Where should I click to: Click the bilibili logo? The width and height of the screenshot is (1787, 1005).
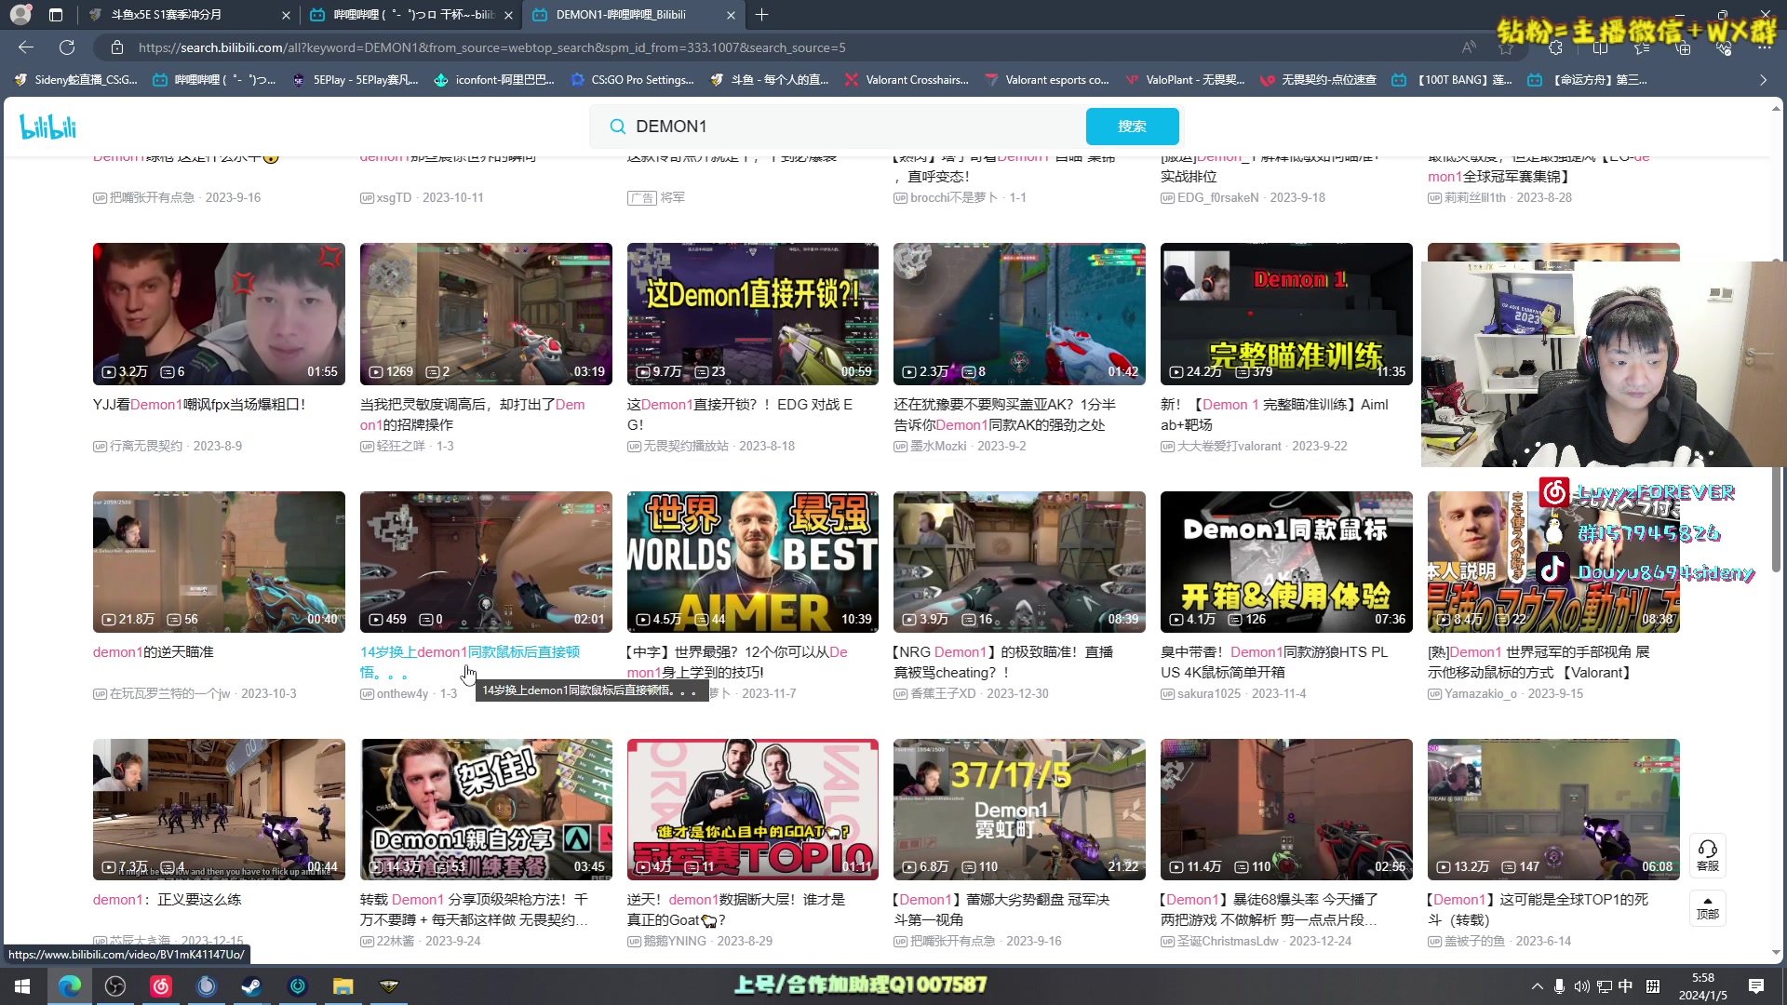(47, 127)
